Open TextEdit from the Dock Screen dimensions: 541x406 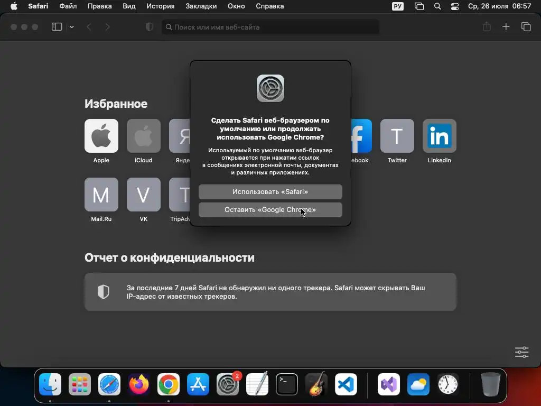click(x=257, y=384)
